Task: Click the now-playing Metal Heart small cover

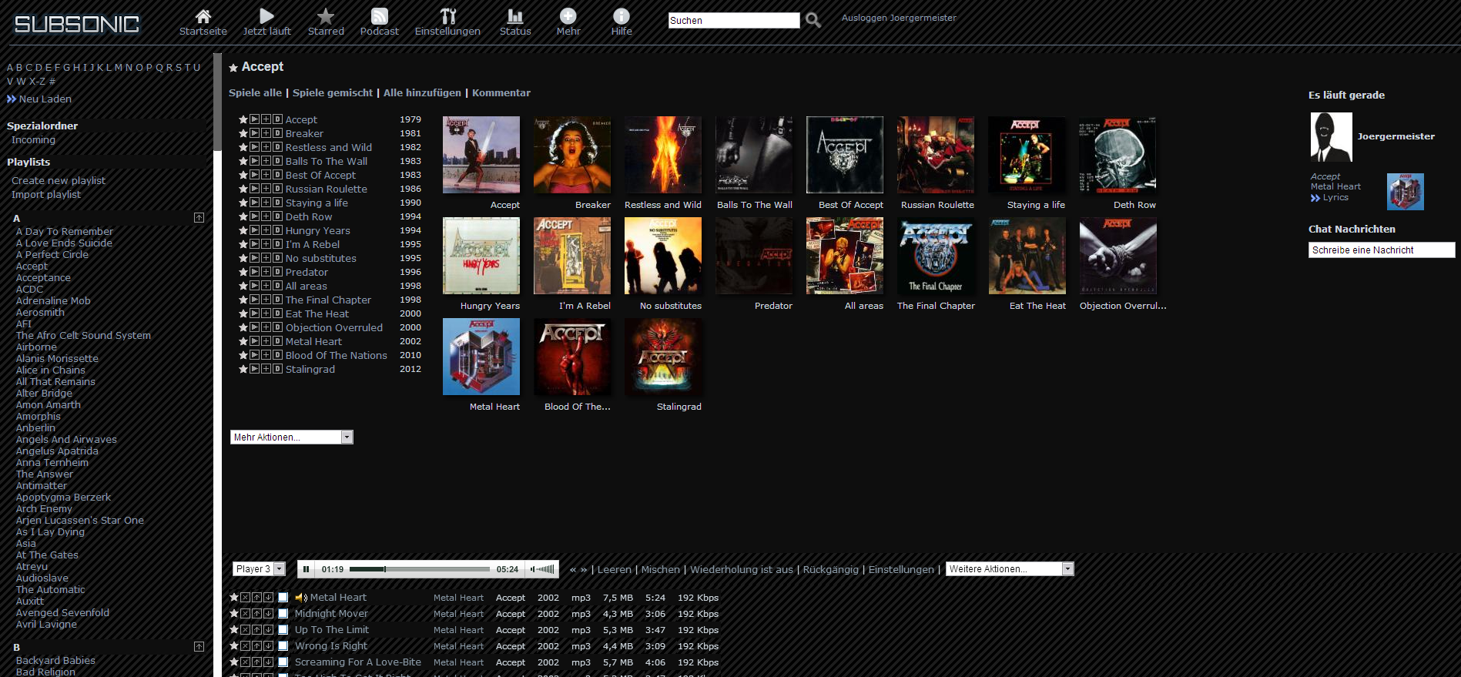Action: (1406, 192)
